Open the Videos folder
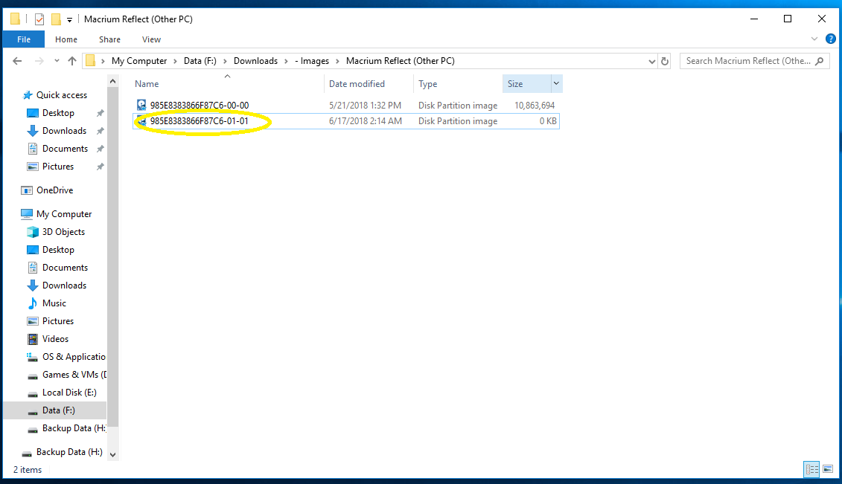842x484 pixels. pyautogui.click(x=55, y=339)
